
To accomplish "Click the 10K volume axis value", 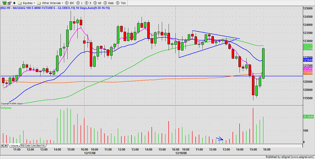I will tap(305, 131).
